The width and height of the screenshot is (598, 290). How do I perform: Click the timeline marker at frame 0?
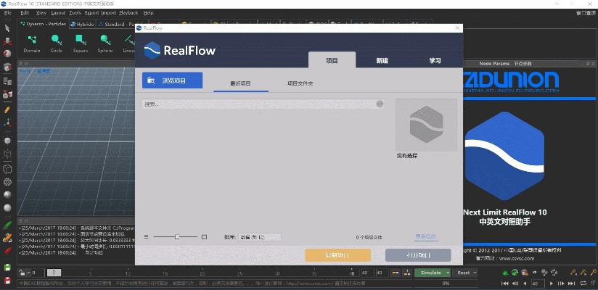(54, 273)
